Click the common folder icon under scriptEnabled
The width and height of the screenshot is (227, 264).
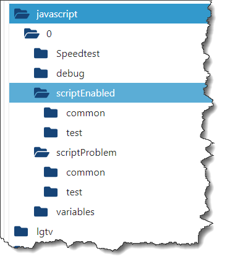51,113
